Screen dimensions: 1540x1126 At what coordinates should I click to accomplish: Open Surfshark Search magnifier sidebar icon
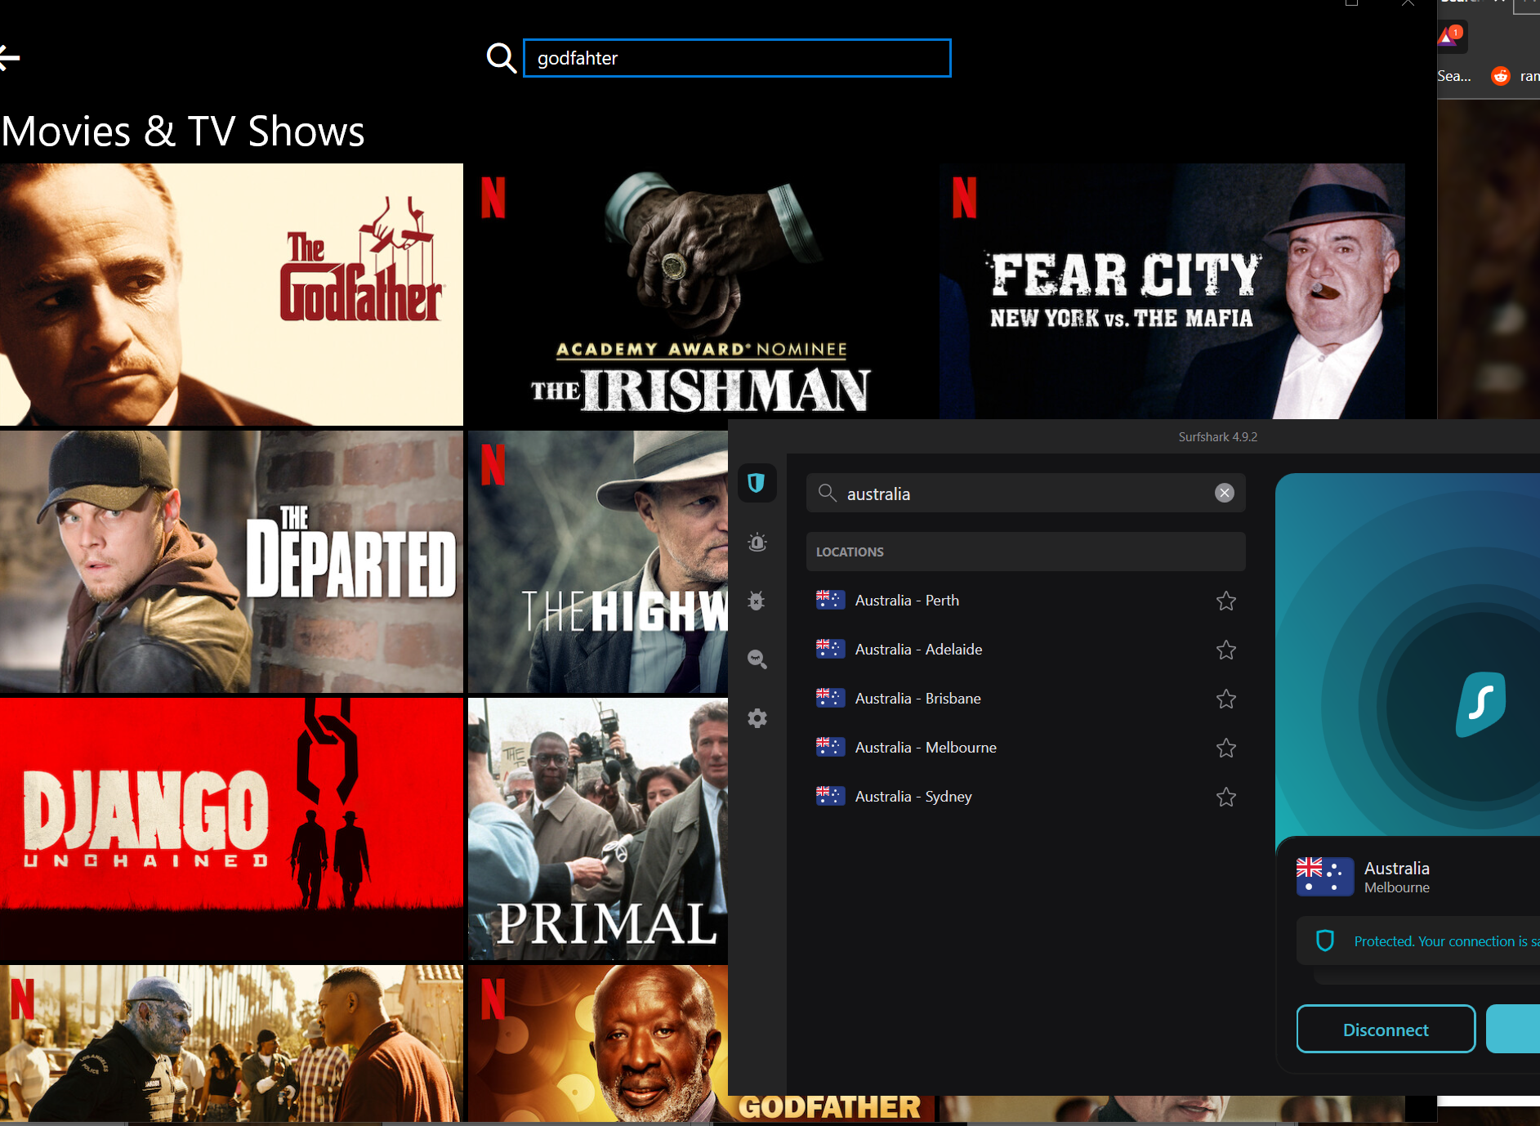point(757,659)
